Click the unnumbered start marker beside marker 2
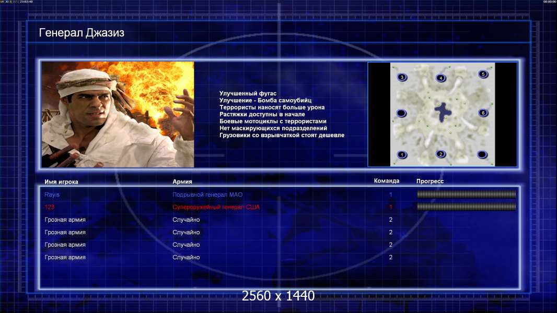 [x=482, y=154]
